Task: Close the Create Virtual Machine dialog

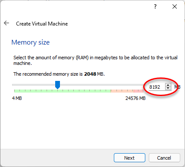Action: [175, 6]
